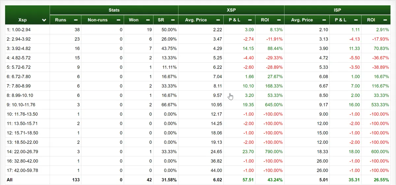Select the XSP group header
This screenshot has height=185, width=396.
(231, 10)
